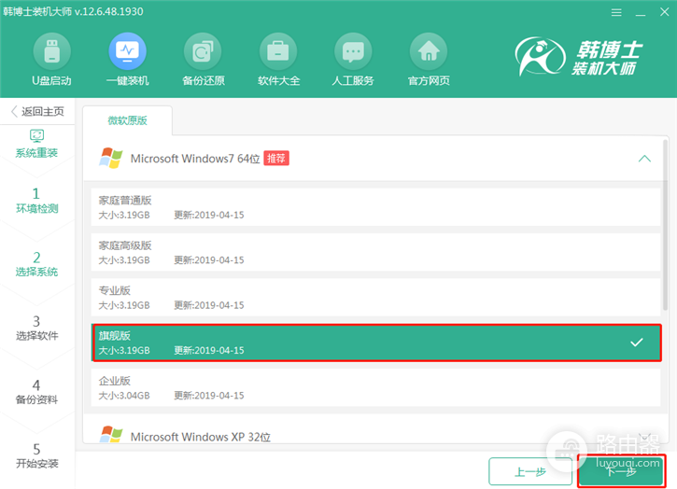Click the 人工服务 support chat icon
Viewport: 677px width, 489px height.
pos(353,51)
